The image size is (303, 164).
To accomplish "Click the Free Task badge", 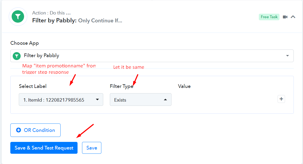I will [x=269, y=17].
